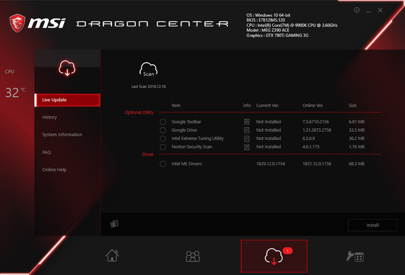Image resolution: width=405 pixels, height=275 pixels.
Task: Click the Intel ME Drivers item name
Action: 187,164
